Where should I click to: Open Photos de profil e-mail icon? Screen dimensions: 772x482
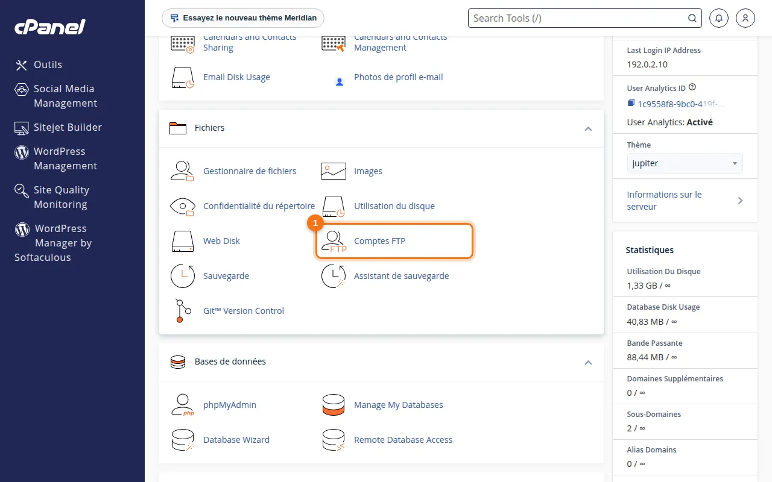(340, 81)
